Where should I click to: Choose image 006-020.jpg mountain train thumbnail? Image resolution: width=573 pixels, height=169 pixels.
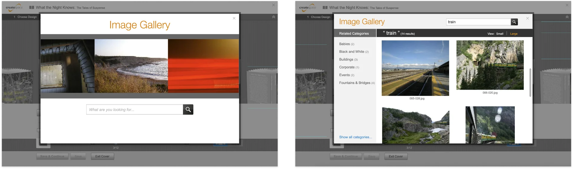[x=490, y=65]
